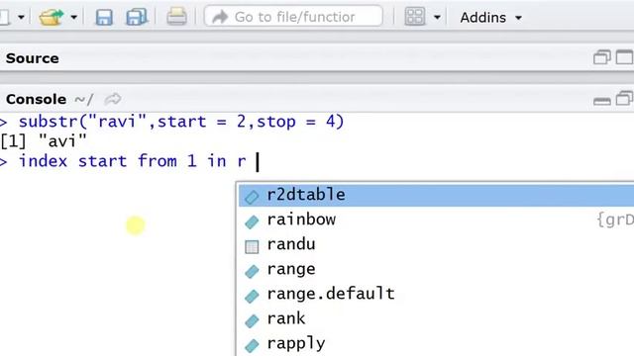Expand the recent files dropdown arrow
The width and height of the screenshot is (634, 356).
point(73,18)
